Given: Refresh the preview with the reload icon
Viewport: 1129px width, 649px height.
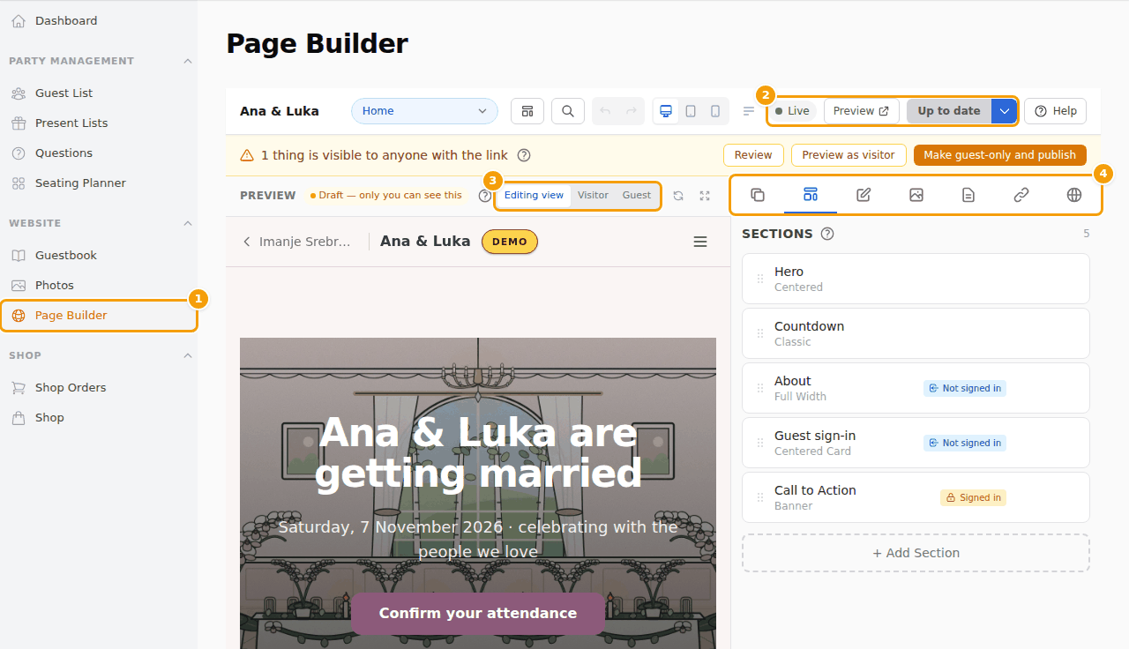Looking at the screenshot, I should coord(678,196).
